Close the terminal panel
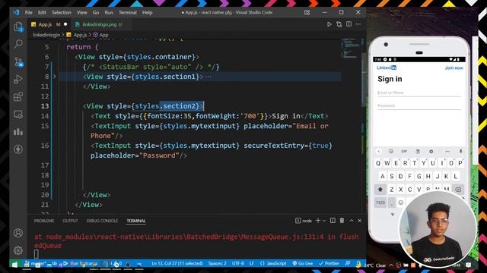The image size is (487, 273). 360,221
